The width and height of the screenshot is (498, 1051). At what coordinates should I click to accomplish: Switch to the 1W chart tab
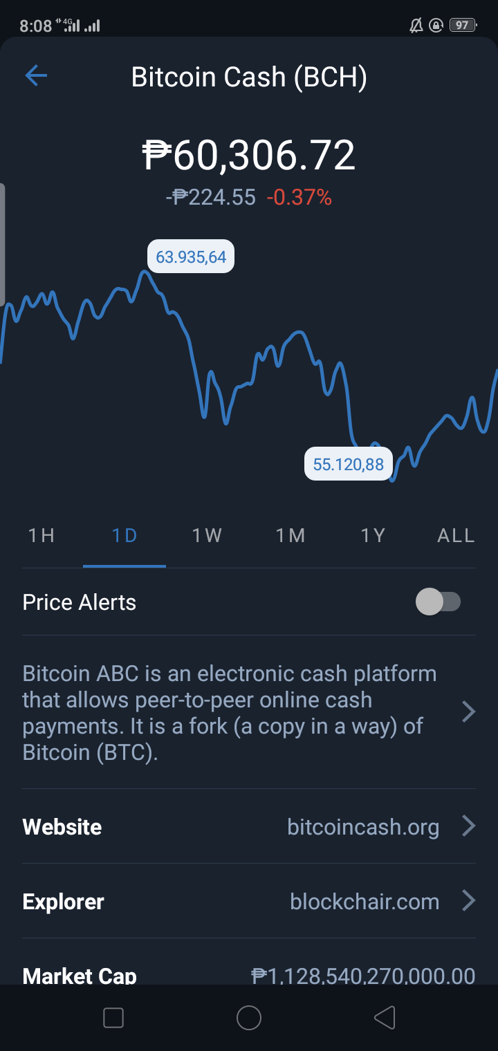pos(207,536)
